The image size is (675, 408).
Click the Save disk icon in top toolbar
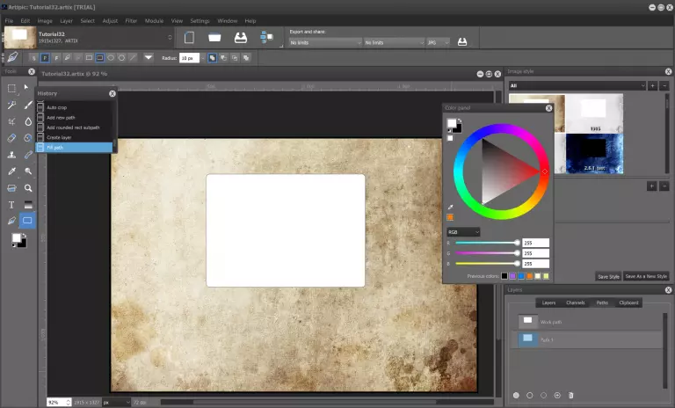[x=240, y=38]
